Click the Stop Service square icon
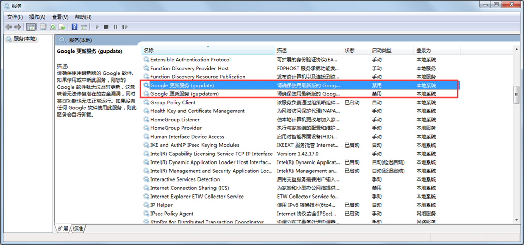The image size is (524, 245). point(106,27)
